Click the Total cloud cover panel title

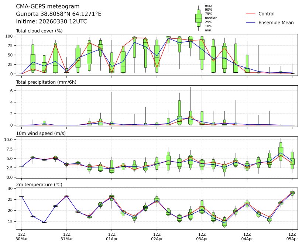click(x=39, y=31)
